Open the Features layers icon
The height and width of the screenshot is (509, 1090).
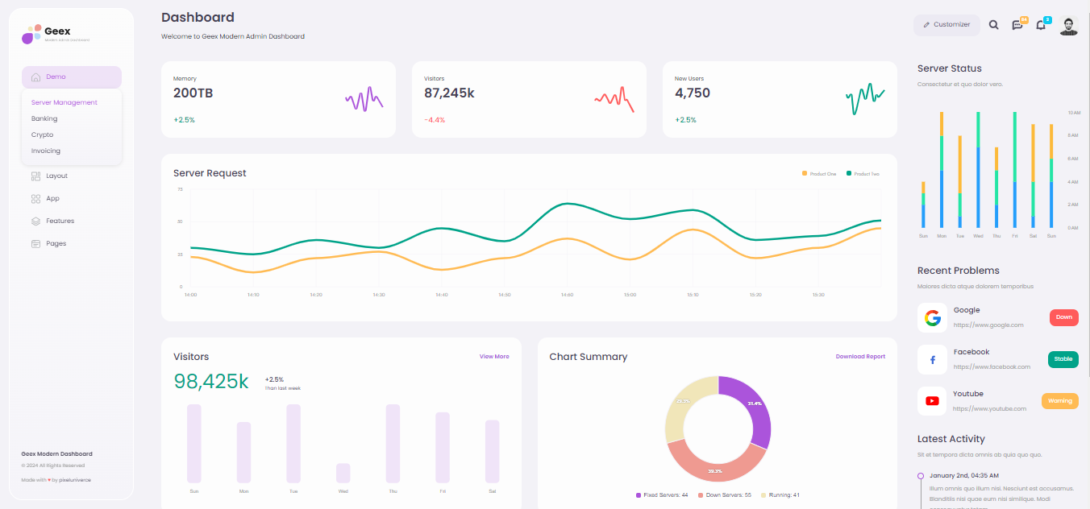pyautogui.click(x=35, y=221)
